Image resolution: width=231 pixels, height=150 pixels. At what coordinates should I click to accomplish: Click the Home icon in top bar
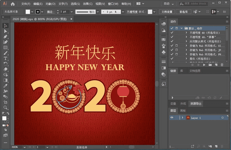[x=13, y=4]
